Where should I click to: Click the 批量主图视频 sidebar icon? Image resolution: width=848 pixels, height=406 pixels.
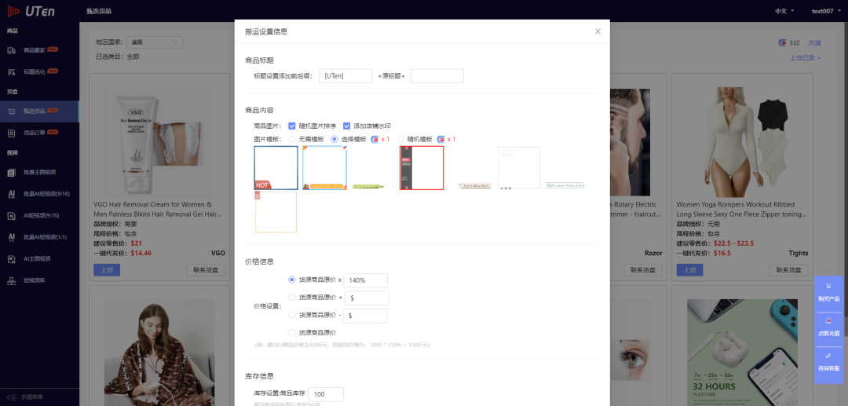(11, 173)
